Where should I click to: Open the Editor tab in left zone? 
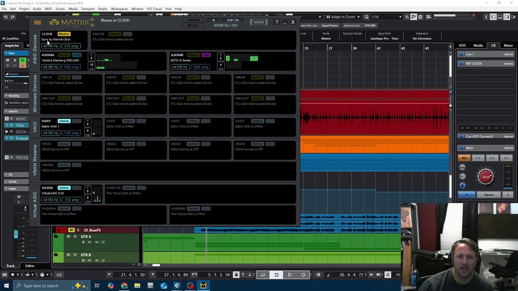pos(30,266)
